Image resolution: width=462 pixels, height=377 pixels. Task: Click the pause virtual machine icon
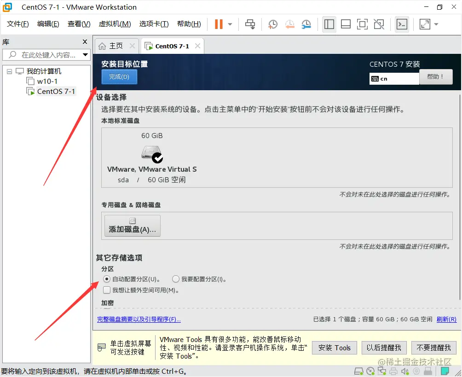(x=219, y=24)
